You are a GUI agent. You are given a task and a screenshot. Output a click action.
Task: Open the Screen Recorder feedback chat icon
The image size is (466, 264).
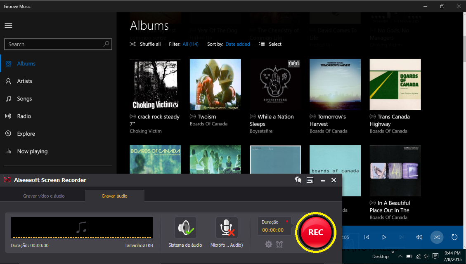point(298,180)
